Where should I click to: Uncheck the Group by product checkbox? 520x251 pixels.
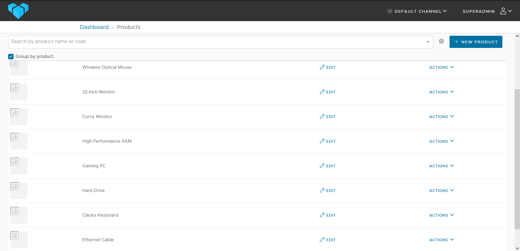click(x=11, y=56)
